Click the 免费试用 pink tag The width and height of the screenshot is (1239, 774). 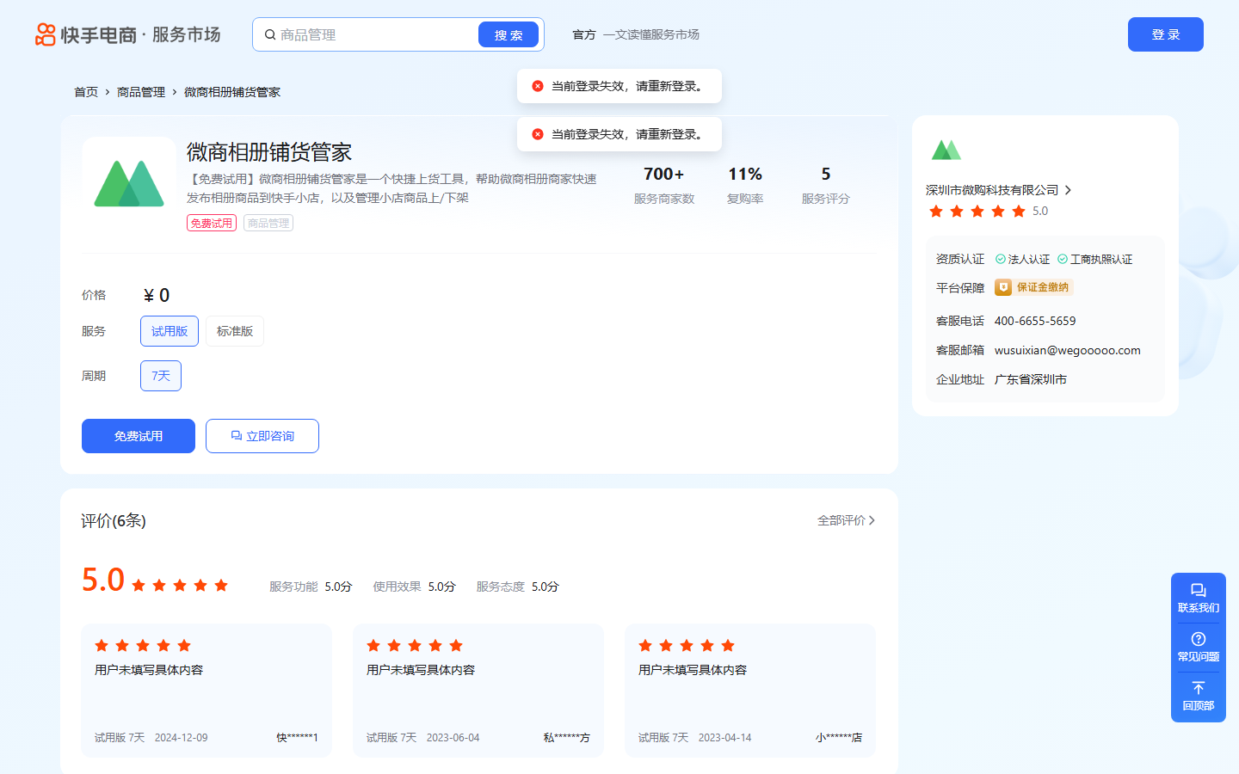(x=212, y=223)
